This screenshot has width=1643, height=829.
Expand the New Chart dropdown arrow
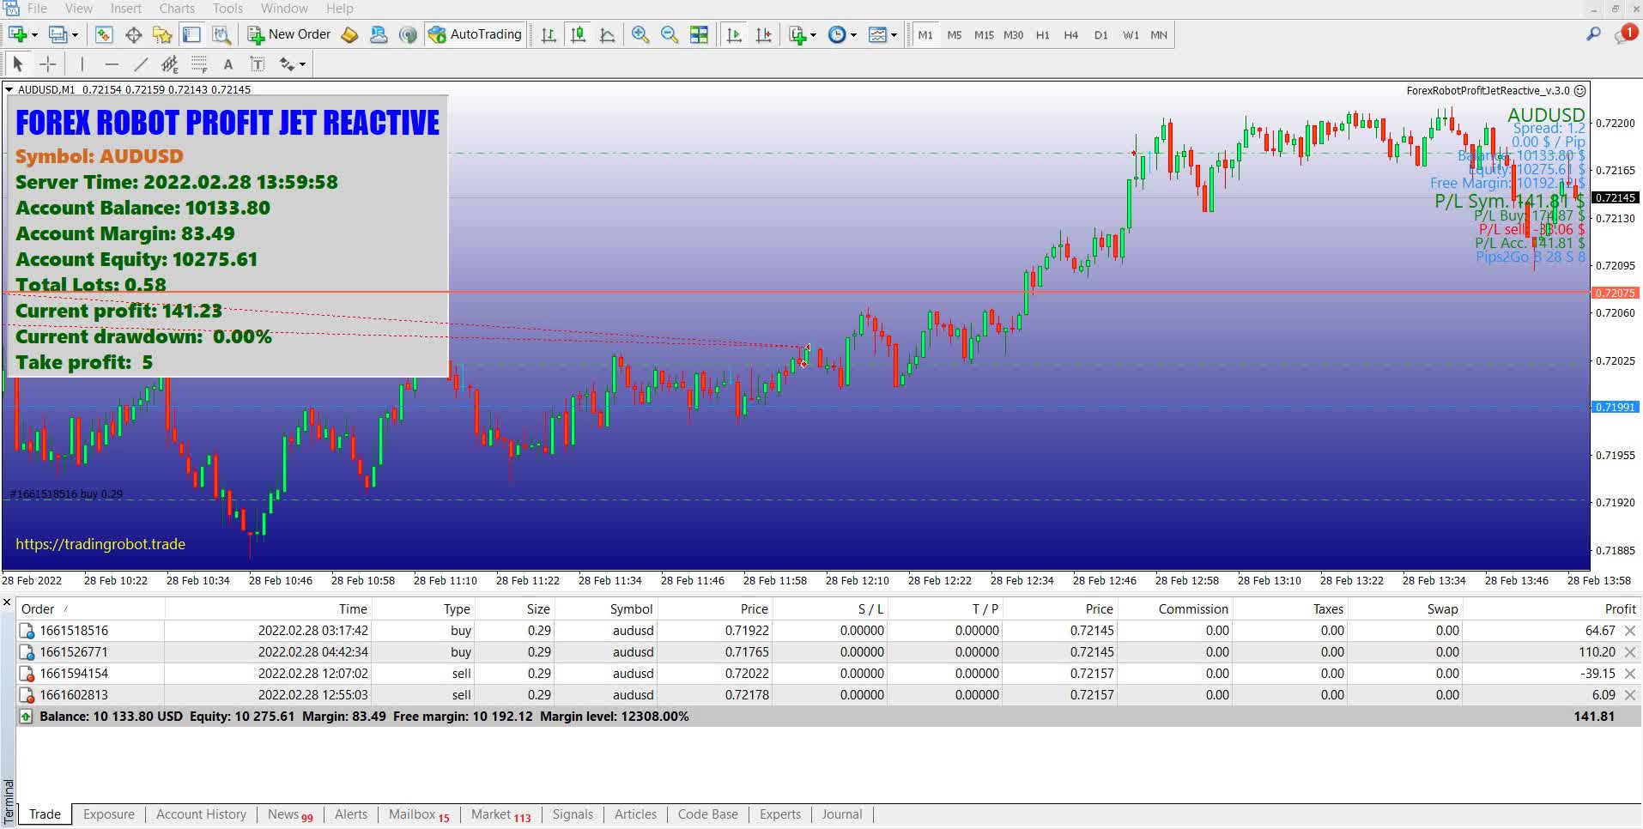pyautogui.click(x=34, y=35)
